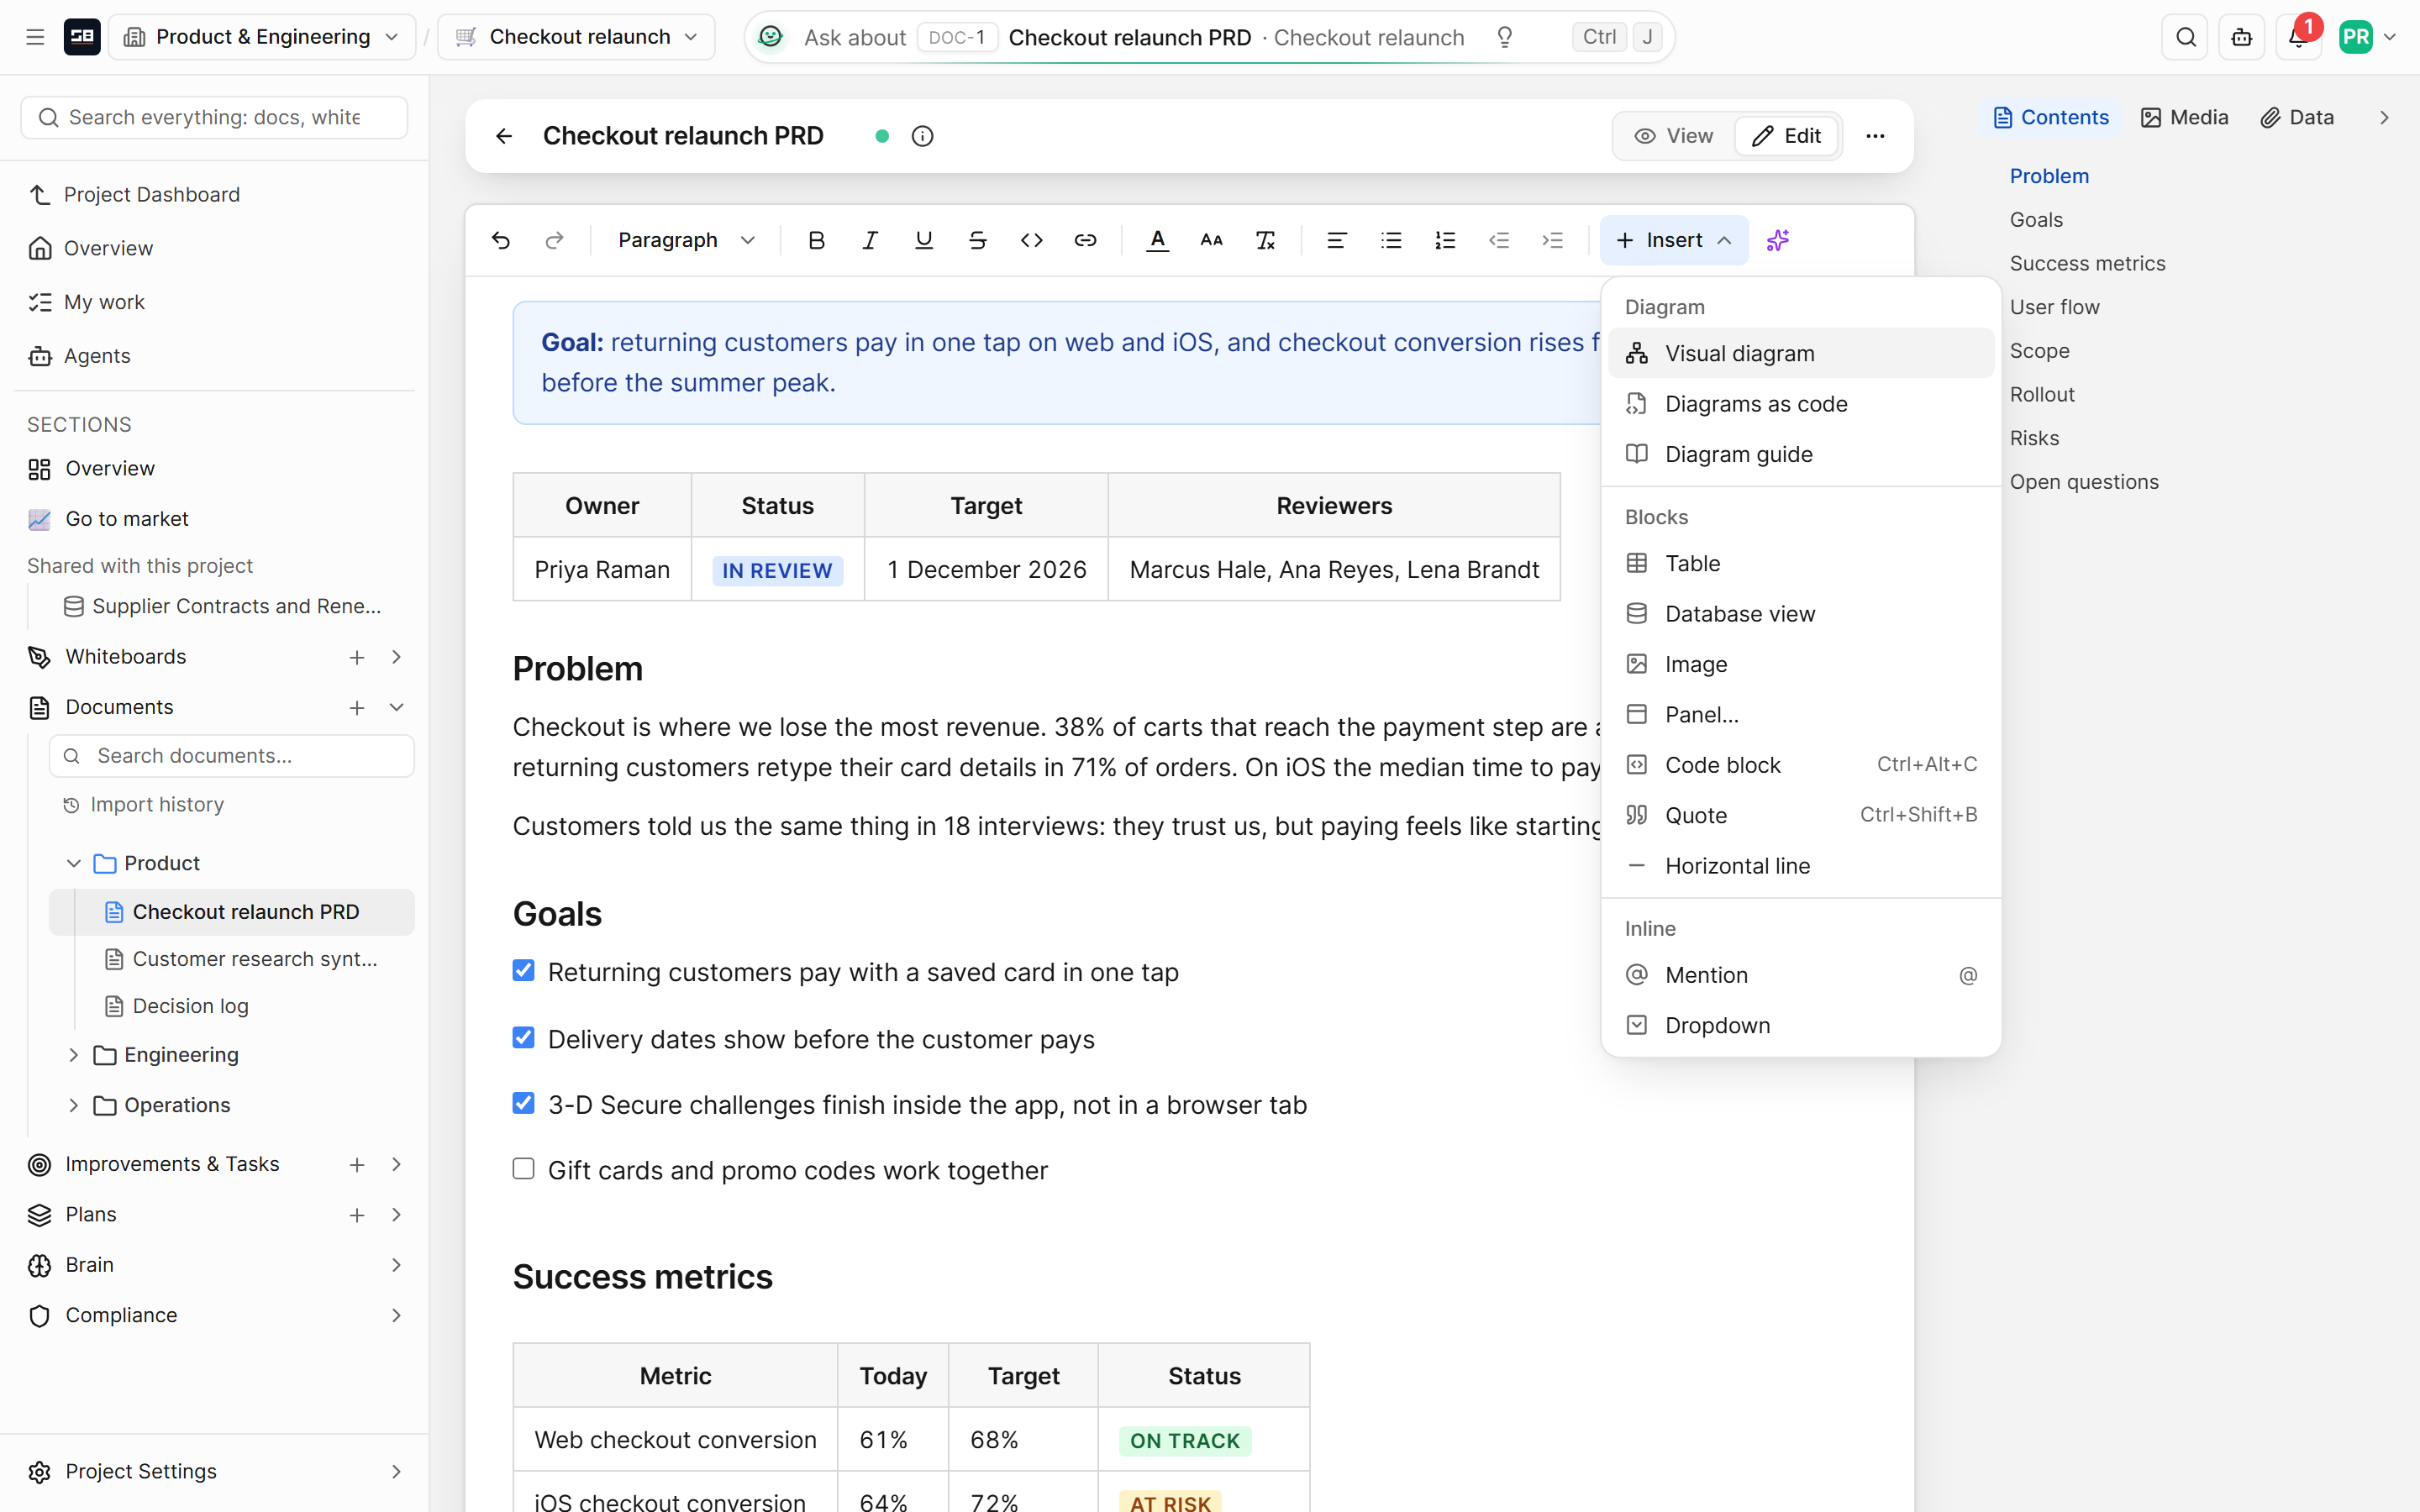Image resolution: width=2420 pixels, height=1512 pixels.
Task: Pick Code block from the Insert menu
Action: click(x=1801, y=765)
